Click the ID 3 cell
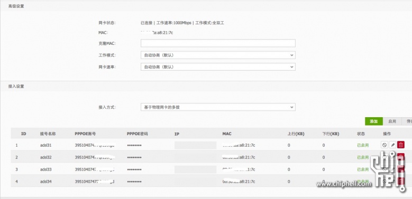Viewport: 412px width, 199px height. 16,169
